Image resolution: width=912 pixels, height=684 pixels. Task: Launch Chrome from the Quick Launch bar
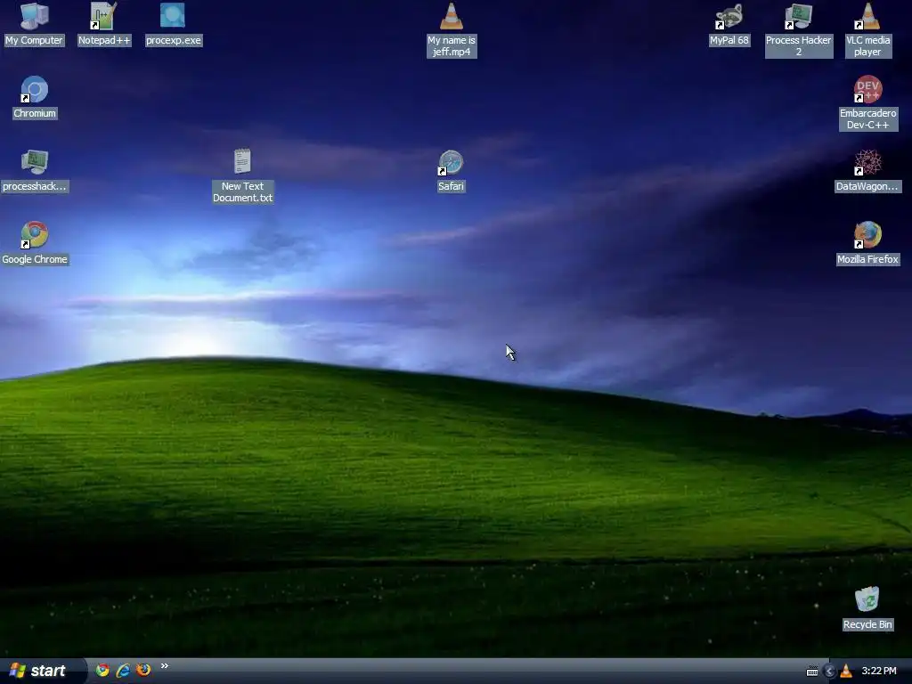(102, 670)
